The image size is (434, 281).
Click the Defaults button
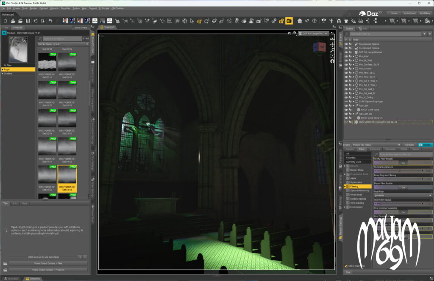(409, 145)
